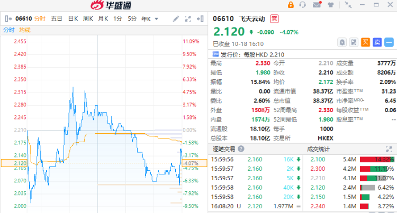Click the 均价 value 2.172
This screenshot has width=397, height=213.
326,82
